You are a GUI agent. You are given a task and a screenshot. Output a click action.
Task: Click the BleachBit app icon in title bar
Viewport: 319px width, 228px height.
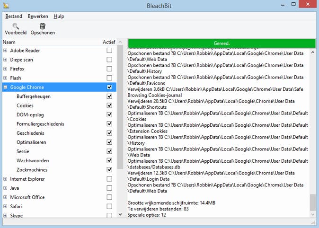[6, 6]
